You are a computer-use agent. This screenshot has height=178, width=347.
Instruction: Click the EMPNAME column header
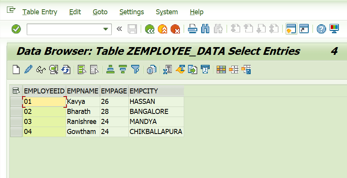click(83, 91)
